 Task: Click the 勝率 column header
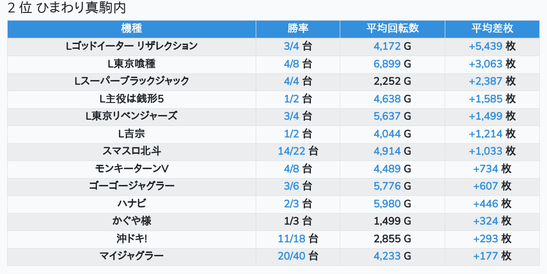click(297, 29)
